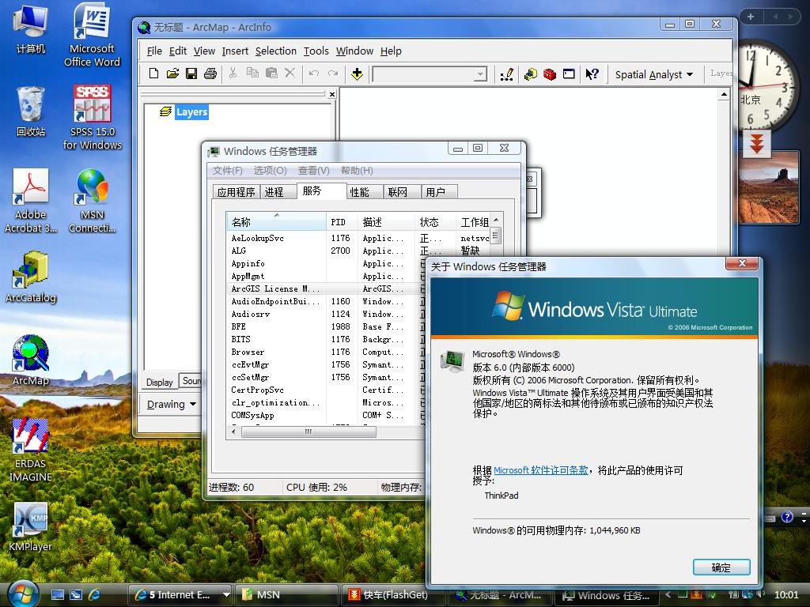Open the ERDAS IMAGINE desktop shortcut

click(x=31, y=450)
